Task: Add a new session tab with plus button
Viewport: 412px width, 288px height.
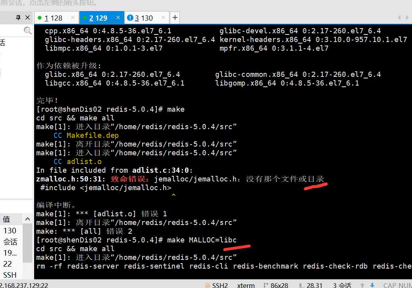Action: 175,18
